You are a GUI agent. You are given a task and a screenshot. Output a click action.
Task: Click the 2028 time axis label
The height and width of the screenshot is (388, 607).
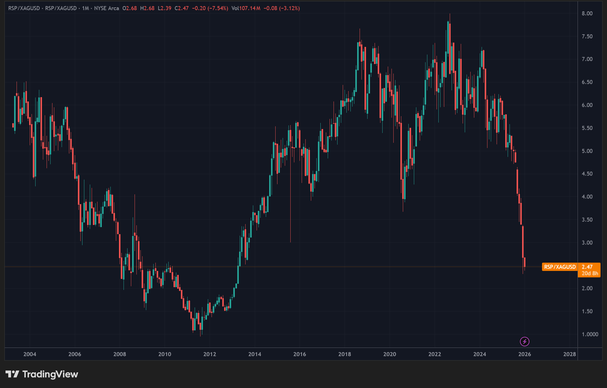tap(569, 354)
